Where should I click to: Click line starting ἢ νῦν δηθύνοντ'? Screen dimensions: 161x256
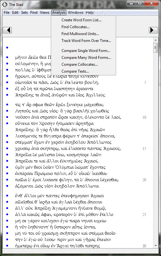(x=56, y=227)
